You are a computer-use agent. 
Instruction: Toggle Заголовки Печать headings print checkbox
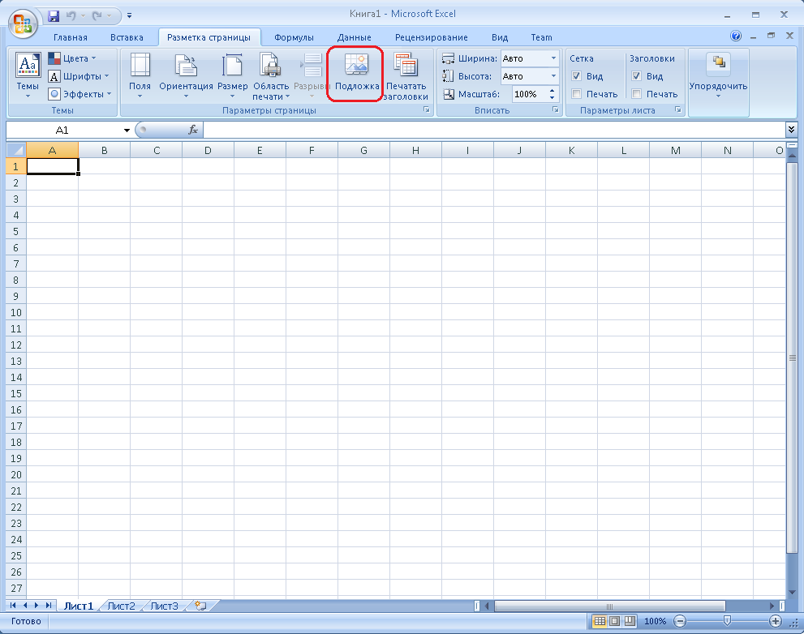click(636, 94)
